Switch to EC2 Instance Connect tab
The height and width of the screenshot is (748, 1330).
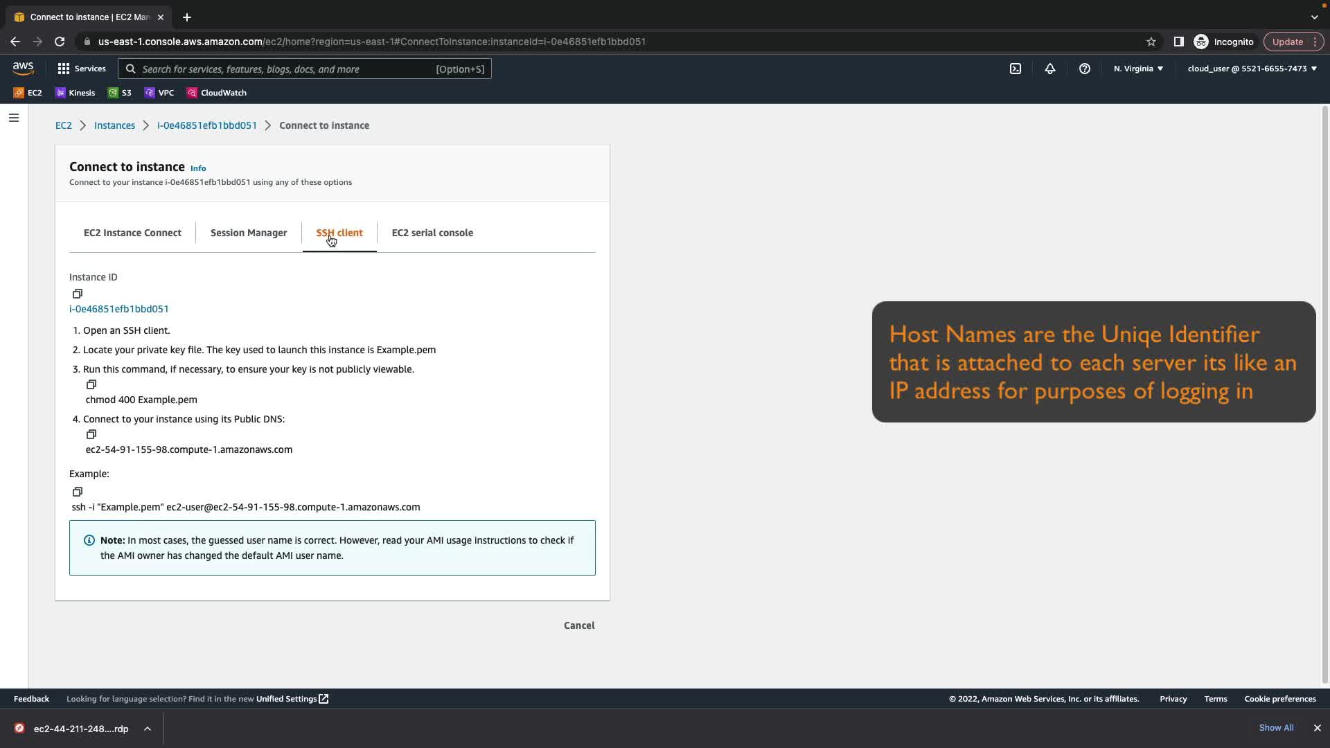tap(132, 233)
